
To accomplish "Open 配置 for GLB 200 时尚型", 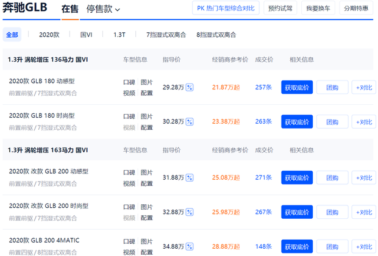I will point(146,218).
